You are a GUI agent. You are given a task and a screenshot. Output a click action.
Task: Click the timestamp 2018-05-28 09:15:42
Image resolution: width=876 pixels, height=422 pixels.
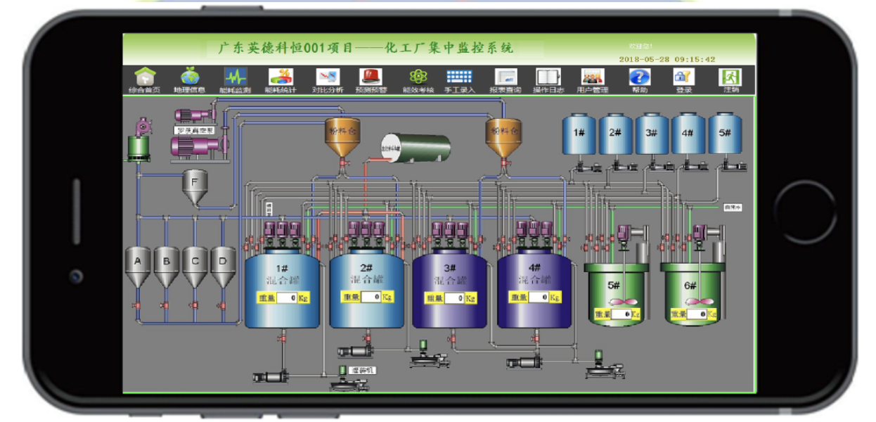pos(667,60)
